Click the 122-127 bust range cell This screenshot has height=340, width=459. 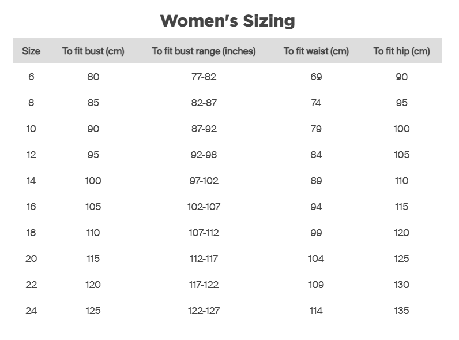(204, 311)
